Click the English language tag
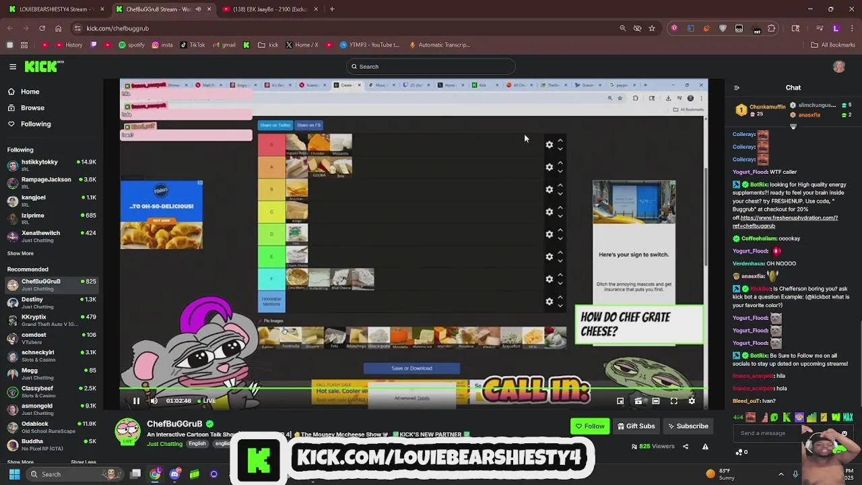This screenshot has width=862, height=485. click(197, 444)
